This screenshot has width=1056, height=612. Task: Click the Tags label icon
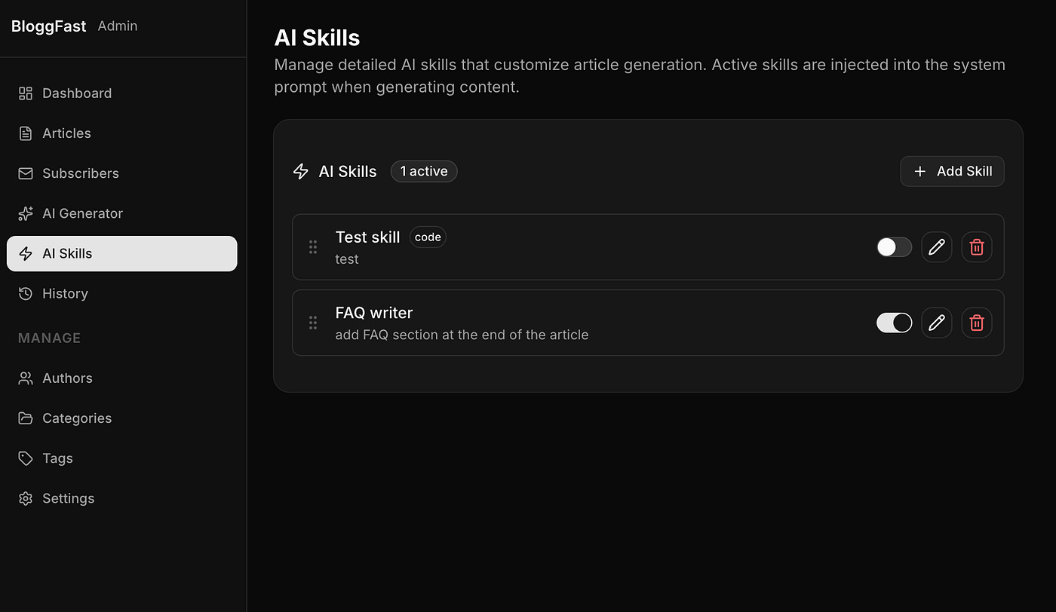coord(25,457)
